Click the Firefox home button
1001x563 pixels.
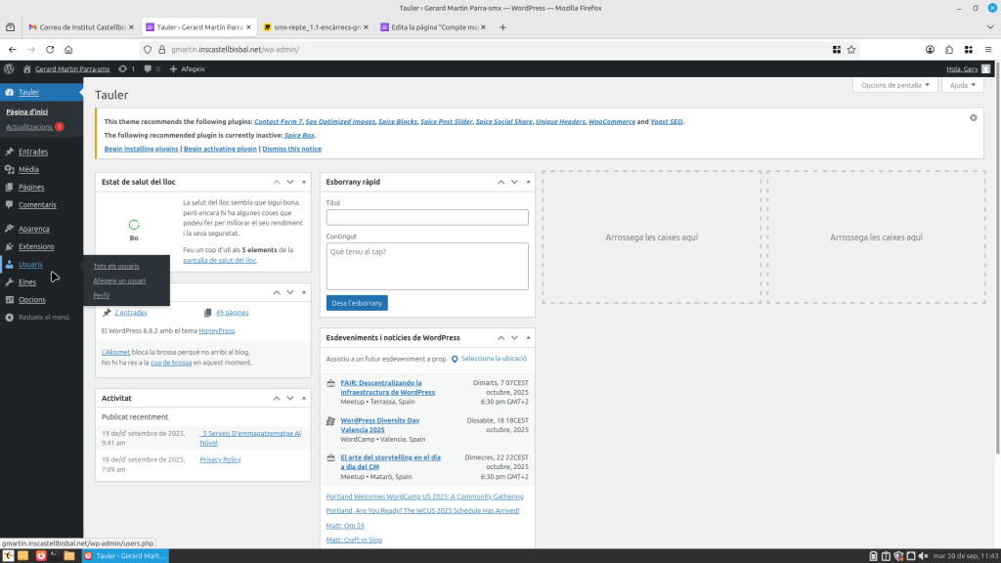pyautogui.click(x=68, y=49)
